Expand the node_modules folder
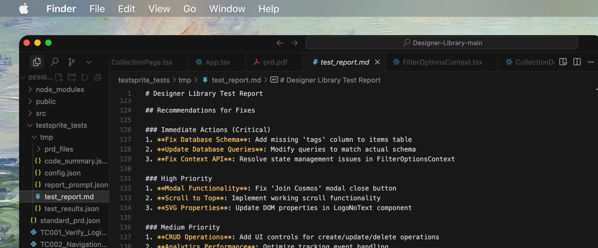This screenshot has height=248, width=598. pos(60,90)
